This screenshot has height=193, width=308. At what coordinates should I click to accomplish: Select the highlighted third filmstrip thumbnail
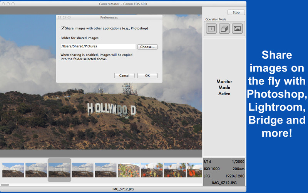point(59,170)
